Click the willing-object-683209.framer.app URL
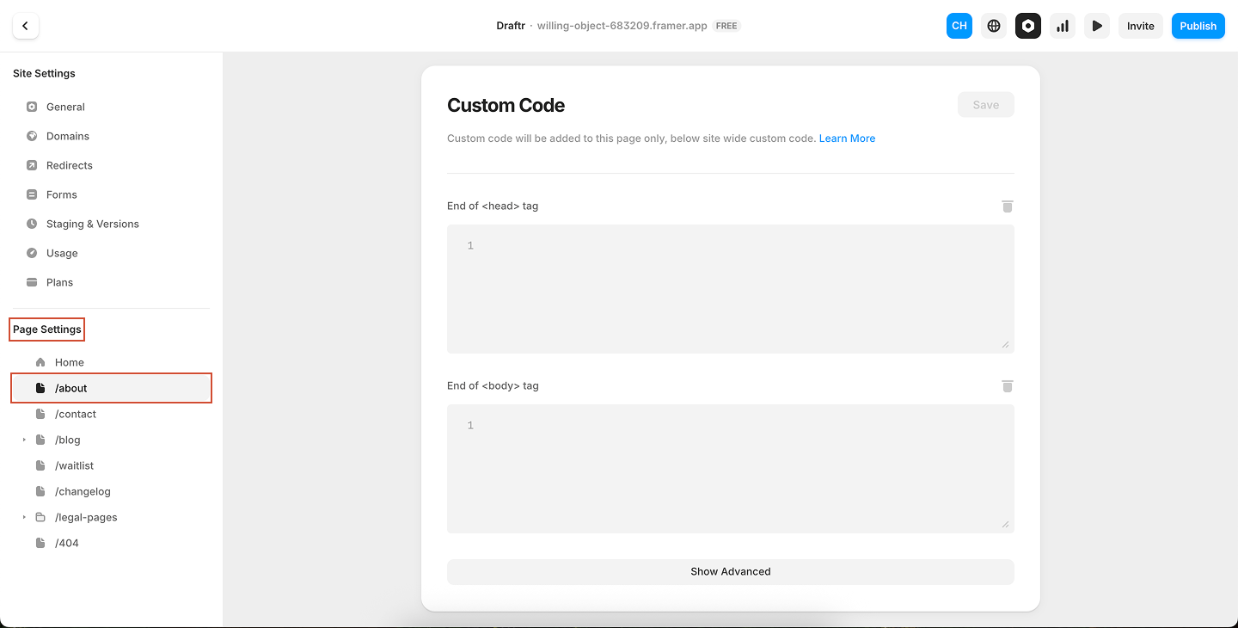Image resolution: width=1238 pixels, height=628 pixels. click(x=622, y=26)
